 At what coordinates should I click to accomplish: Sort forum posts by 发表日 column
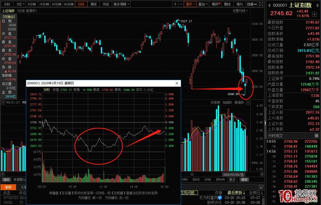[256, 193]
